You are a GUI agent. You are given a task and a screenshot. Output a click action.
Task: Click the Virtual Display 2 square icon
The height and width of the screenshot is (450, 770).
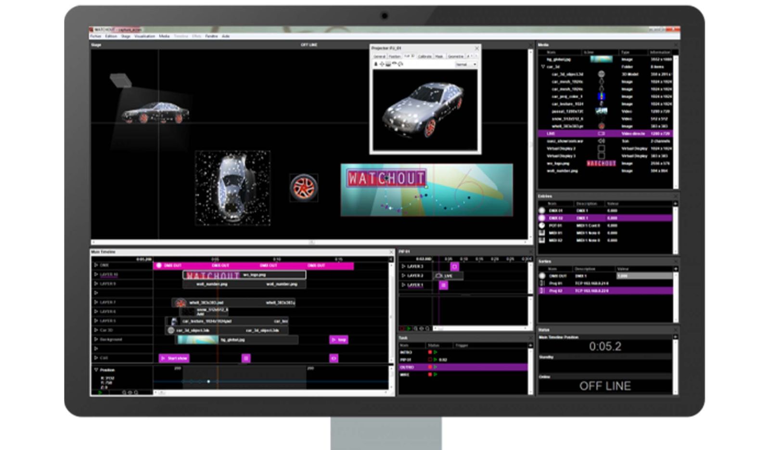(x=601, y=149)
